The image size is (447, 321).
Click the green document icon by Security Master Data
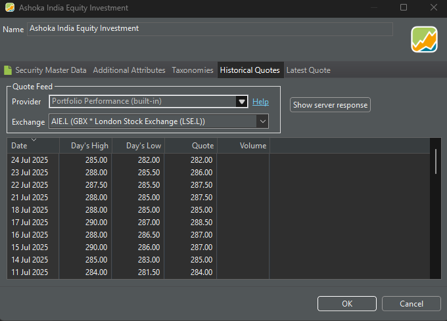coord(8,70)
